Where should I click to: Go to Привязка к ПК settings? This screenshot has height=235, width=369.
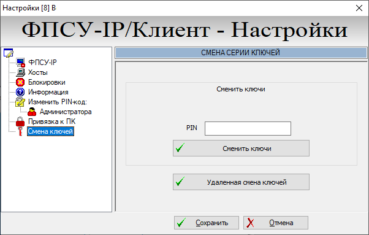tap(51, 121)
